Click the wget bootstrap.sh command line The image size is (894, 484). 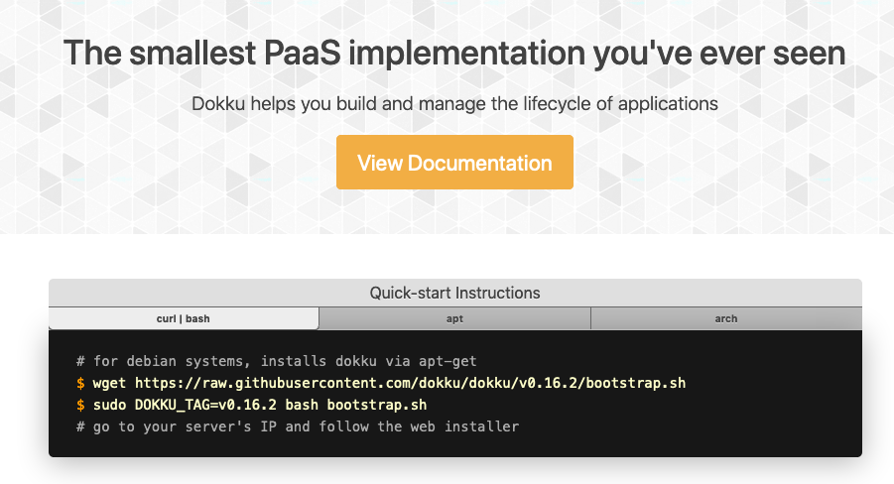[381, 383]
